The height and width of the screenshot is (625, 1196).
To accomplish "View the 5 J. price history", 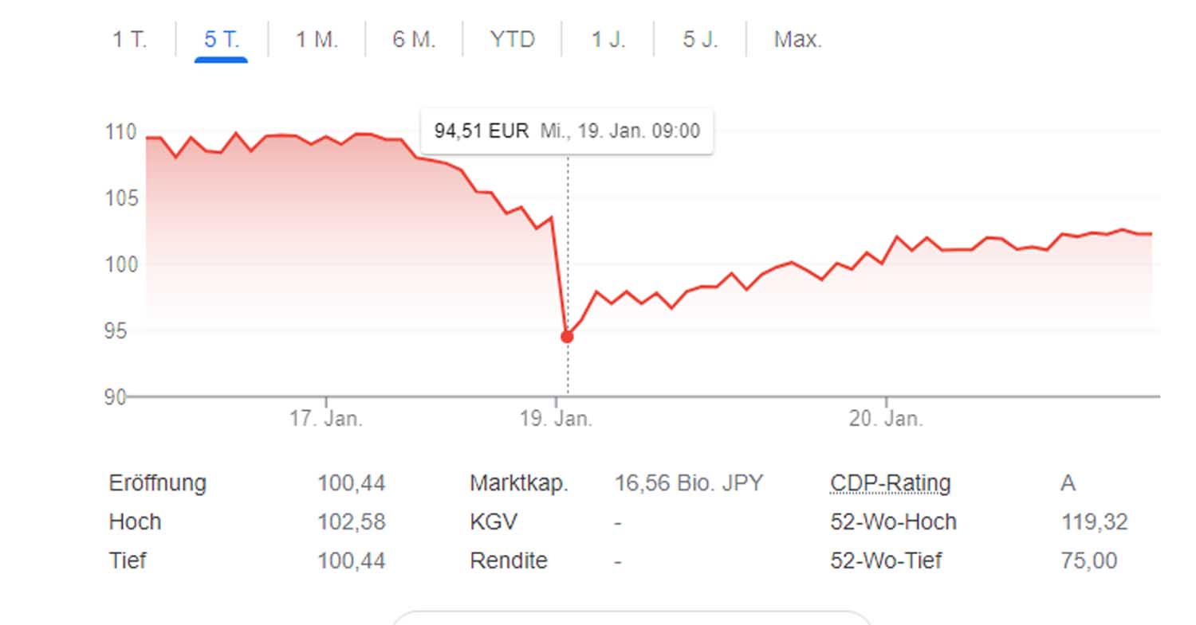I will pos(700,39).
